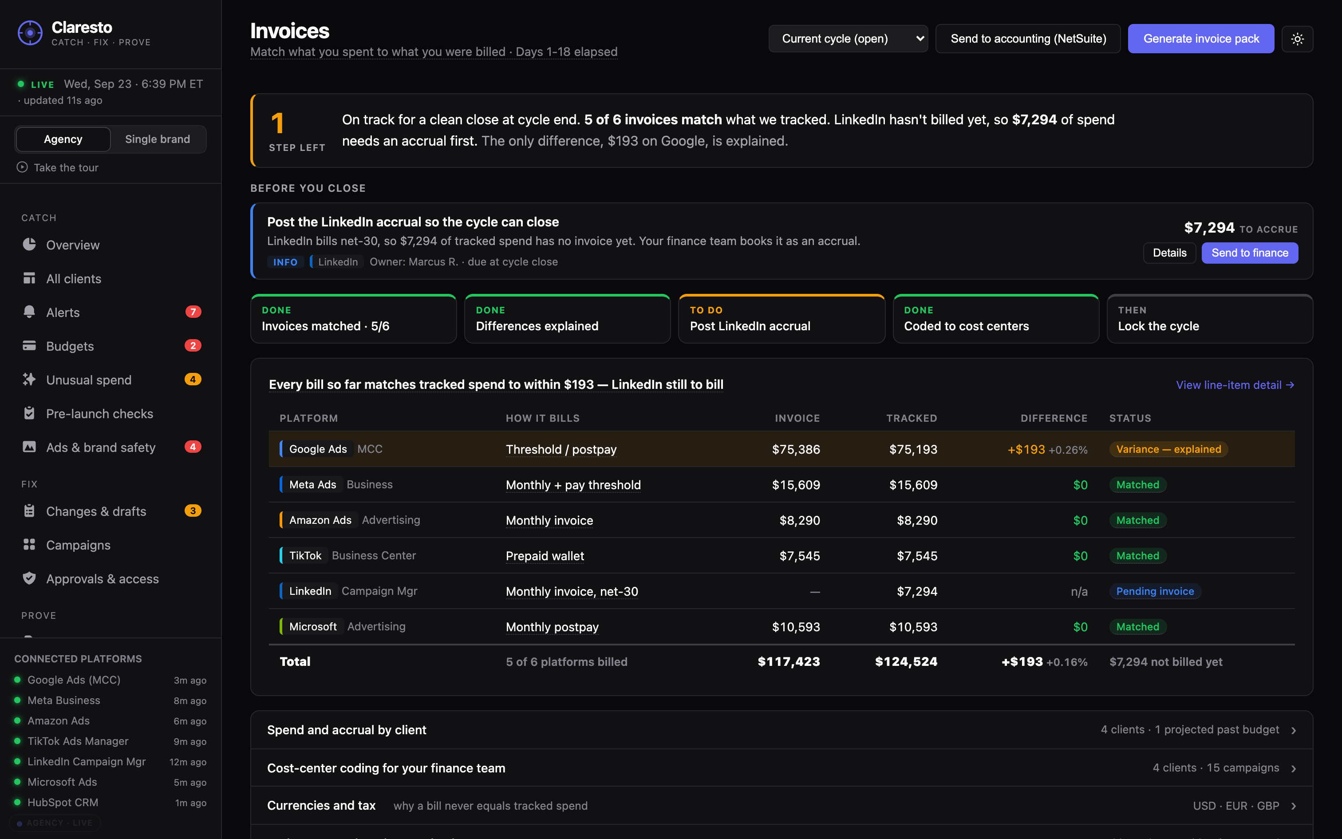This screenshot has height=839, width=1342.
Task: Open Ads & brand safety image icon
Action: tap(29, 447)
